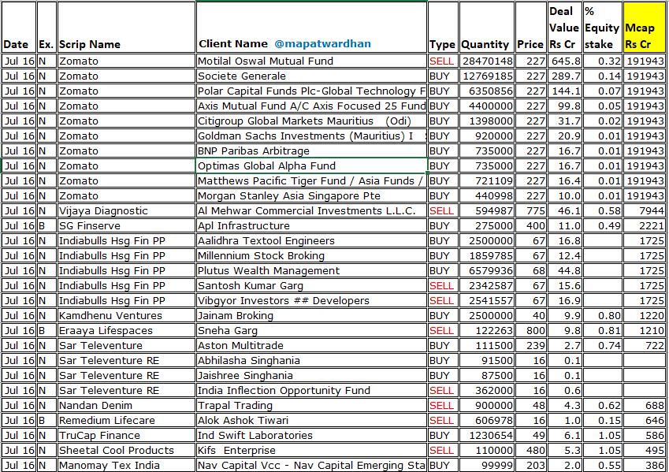Click the equity stake 0.80 cell
Image resolution: width=669 pixels, height=472 pixels.
(602, 315)
